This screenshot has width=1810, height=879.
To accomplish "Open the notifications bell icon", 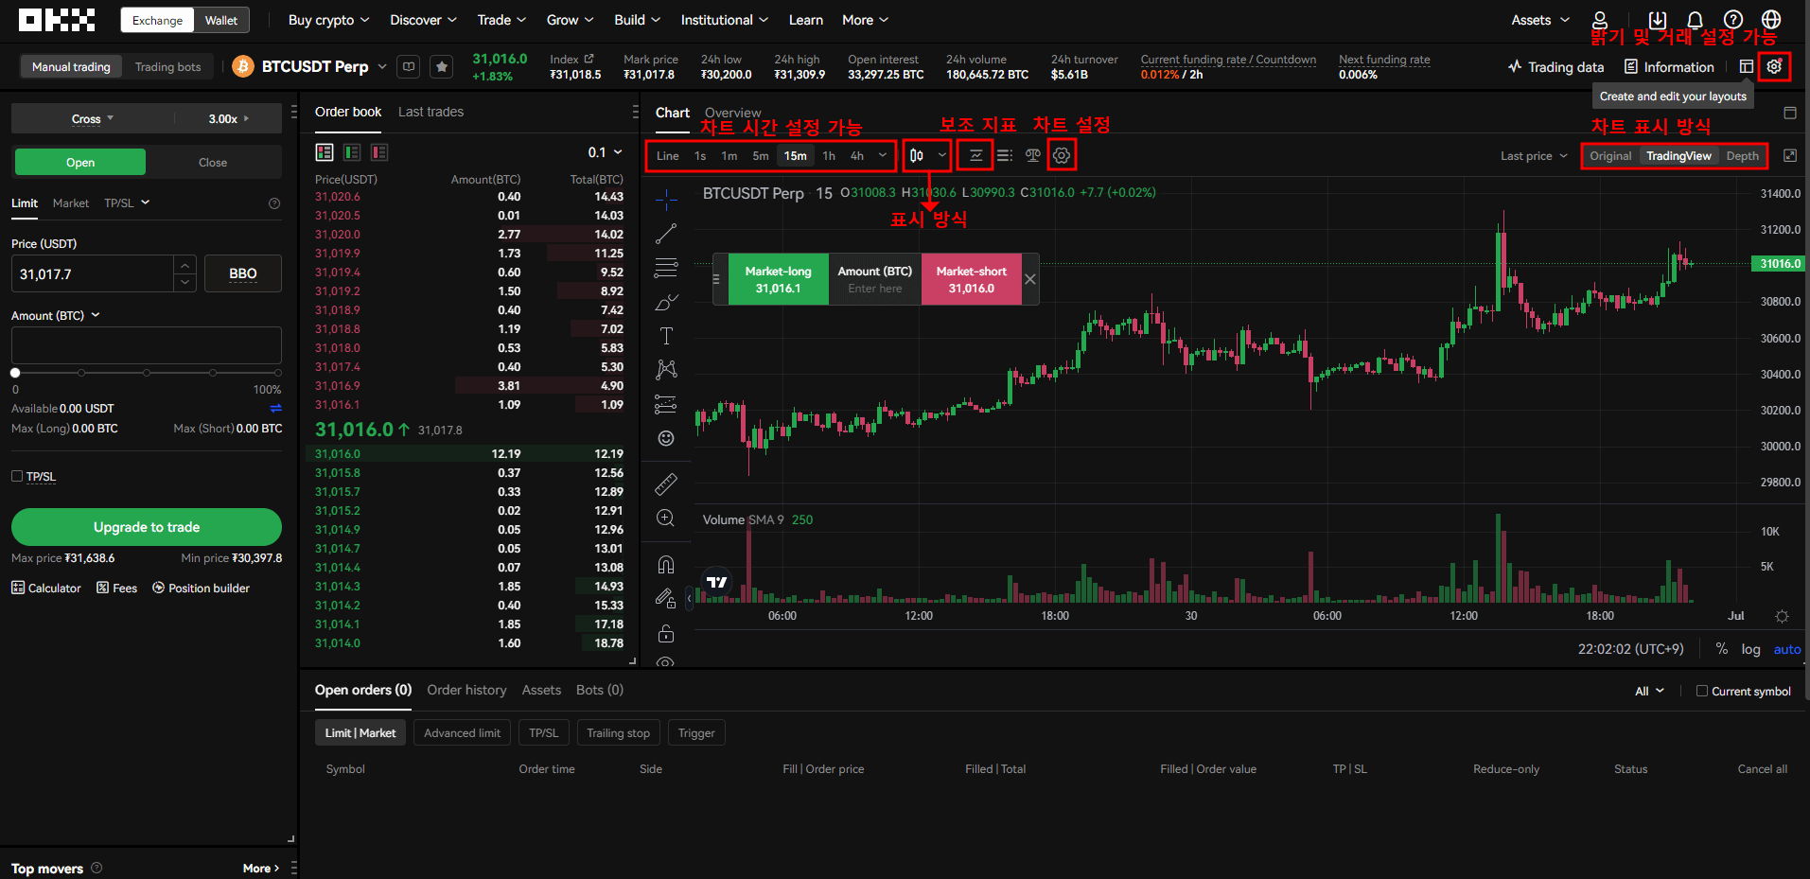I will point(1695,20).
